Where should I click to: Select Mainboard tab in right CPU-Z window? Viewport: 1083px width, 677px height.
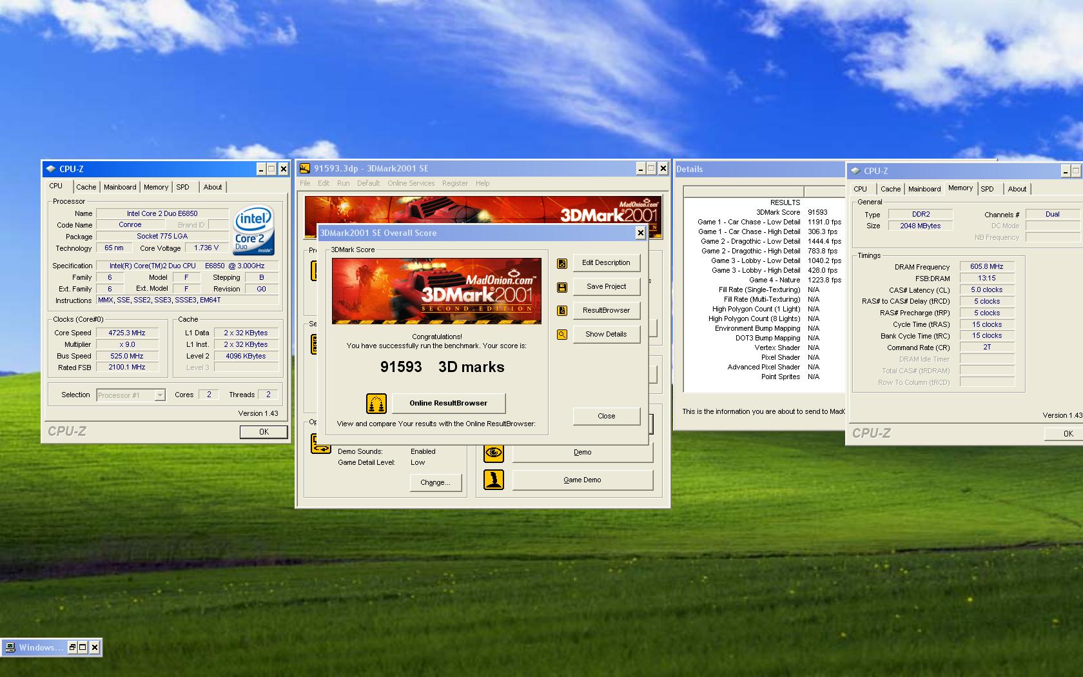click(924, 189)
